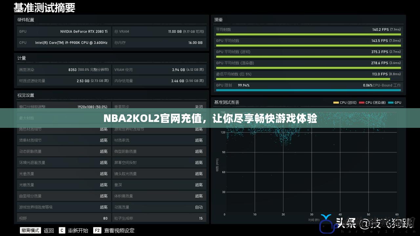The height and width of the screenshot is (236, 420).
Task: Select the 硬件配置 section header
Action: coord(26,20)
